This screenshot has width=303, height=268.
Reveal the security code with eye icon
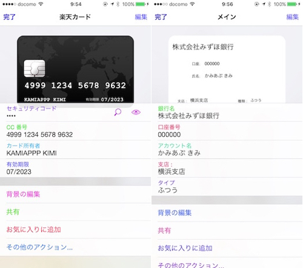tap(136, 112)
